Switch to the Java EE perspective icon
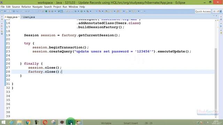Image resolution: width=223 pixels, height=125 pixels. point(218,11)
